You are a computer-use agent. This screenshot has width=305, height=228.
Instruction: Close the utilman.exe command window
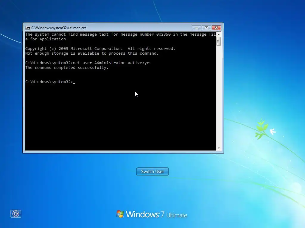tap(216, 28)
